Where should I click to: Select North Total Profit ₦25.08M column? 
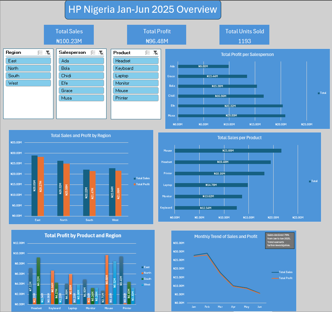tap(67, 190)
